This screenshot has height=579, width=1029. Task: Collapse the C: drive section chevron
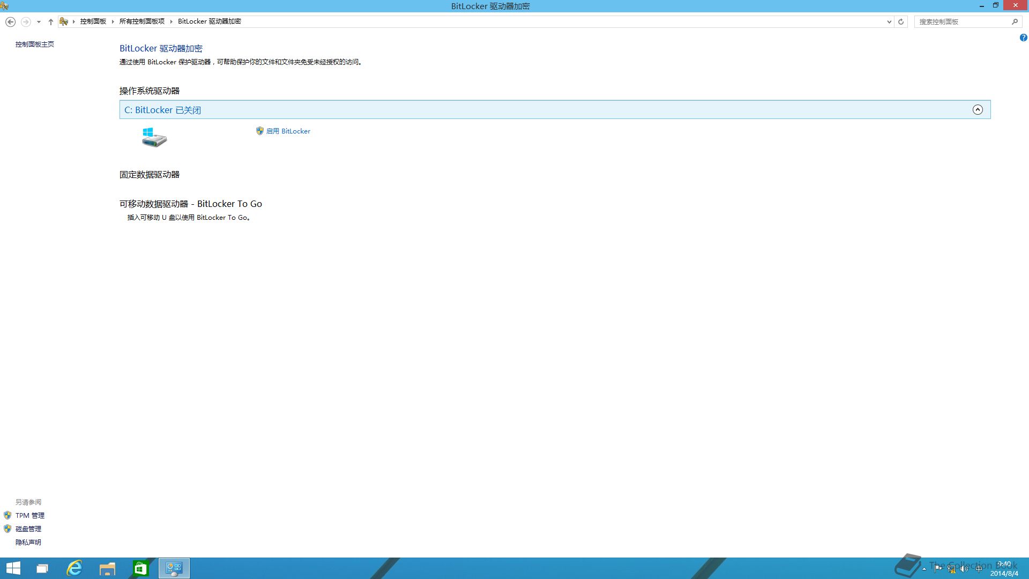(x=978, y=110)
